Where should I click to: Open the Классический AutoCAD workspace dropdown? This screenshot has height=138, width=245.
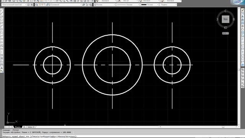click(x=14, y=5)
